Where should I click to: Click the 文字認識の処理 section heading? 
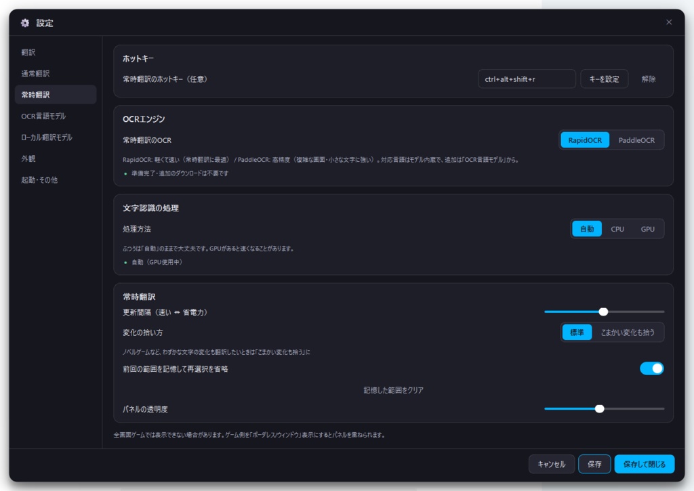click(150, 208)
